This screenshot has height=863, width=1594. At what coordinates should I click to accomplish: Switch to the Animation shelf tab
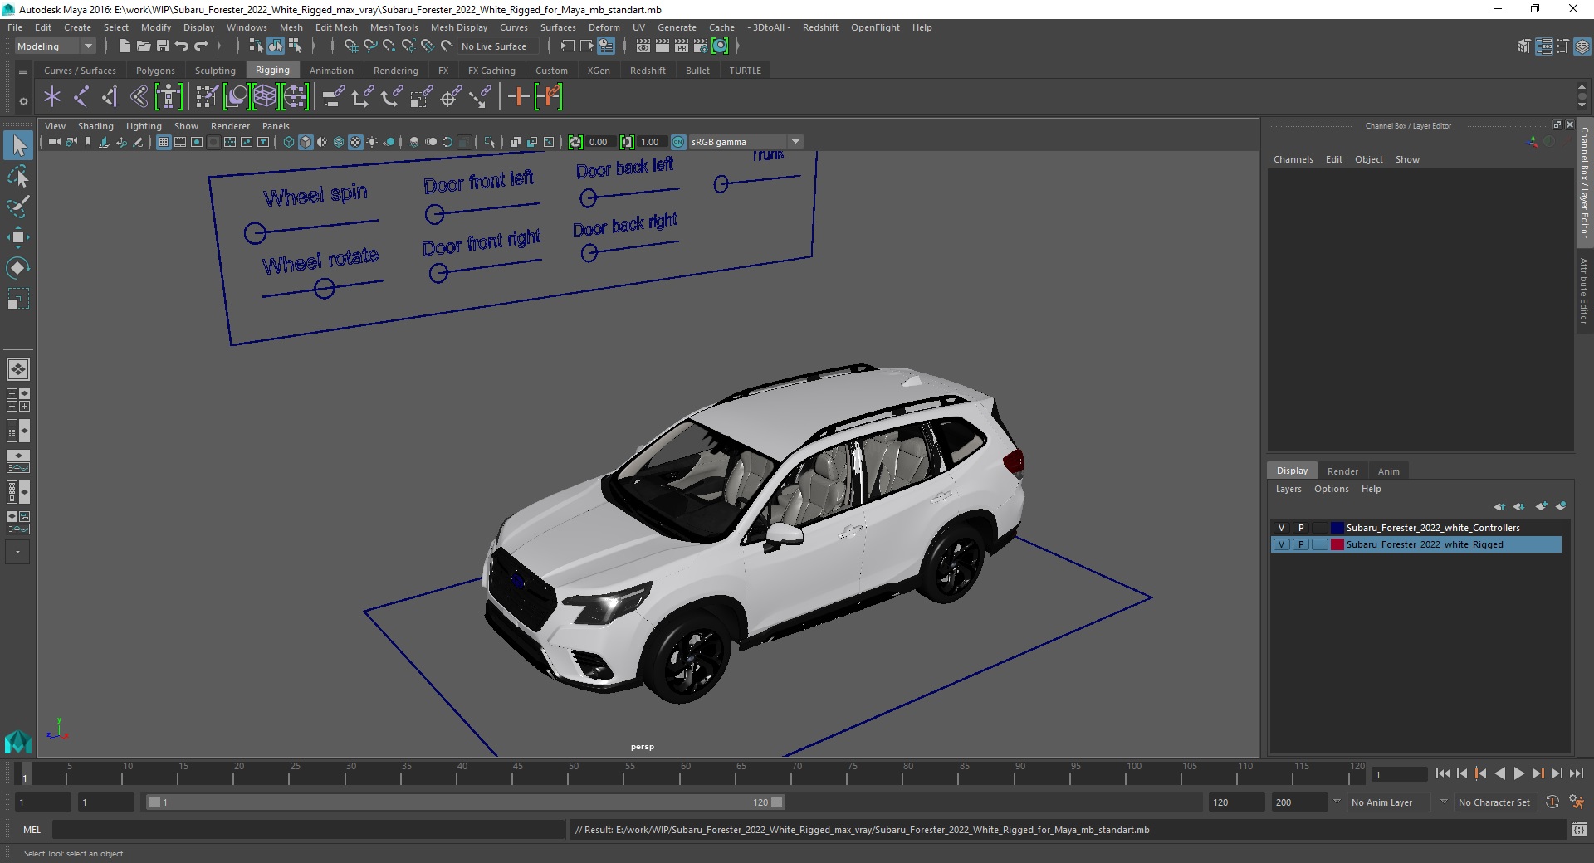click(331, 71)
